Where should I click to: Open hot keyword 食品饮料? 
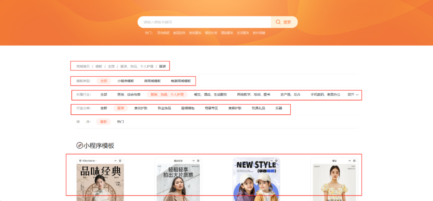coord(179,33)
